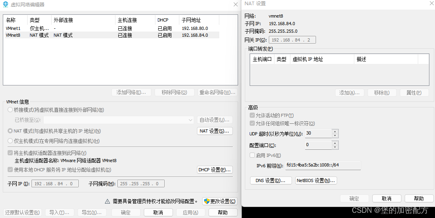
Task: Increase the UDP 超时 value with up arrow
Action: (x=335, y=131)
